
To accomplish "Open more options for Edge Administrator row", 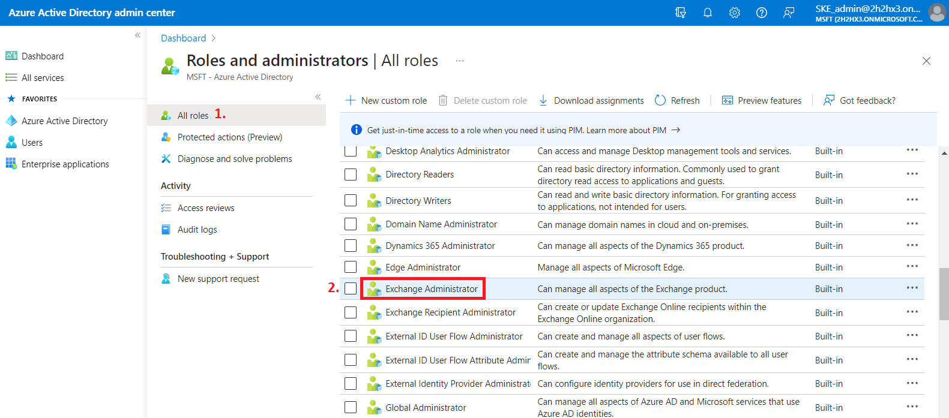I will point(912,267).
